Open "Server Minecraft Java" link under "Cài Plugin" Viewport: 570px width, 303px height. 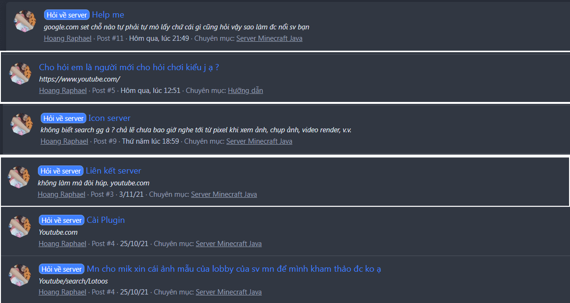[x=229, y=244]
